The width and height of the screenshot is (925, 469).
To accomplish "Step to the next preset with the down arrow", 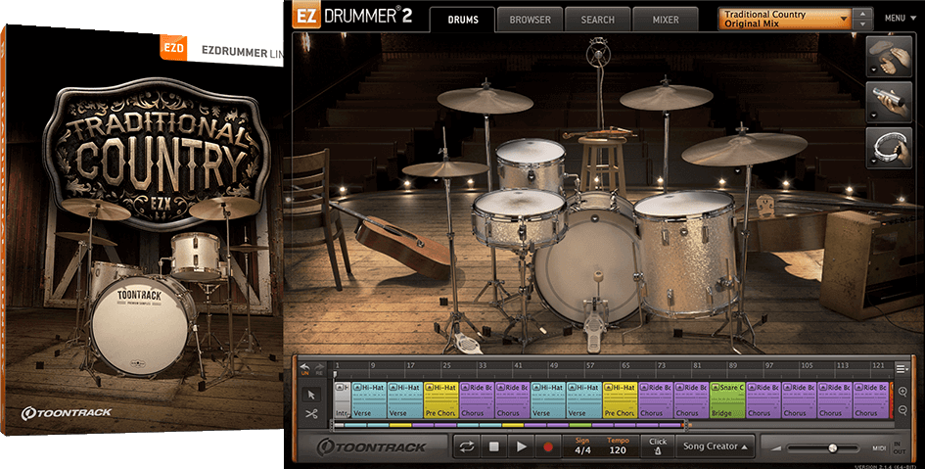I will (863, 24).
